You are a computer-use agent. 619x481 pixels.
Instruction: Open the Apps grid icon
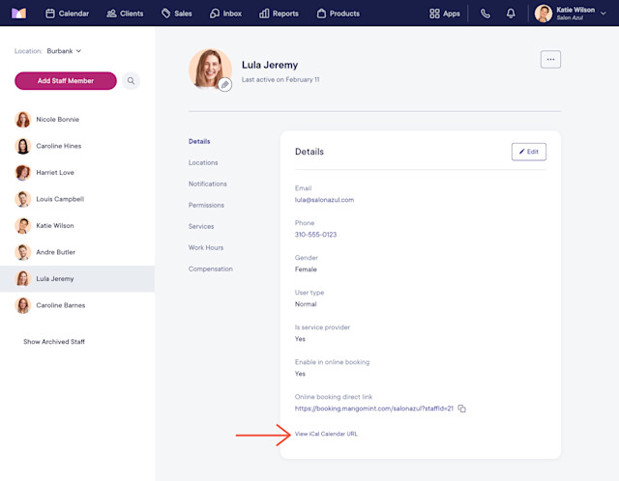click(x=445, y=14)
